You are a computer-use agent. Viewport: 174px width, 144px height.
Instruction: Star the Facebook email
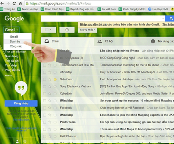click(50, 108)
